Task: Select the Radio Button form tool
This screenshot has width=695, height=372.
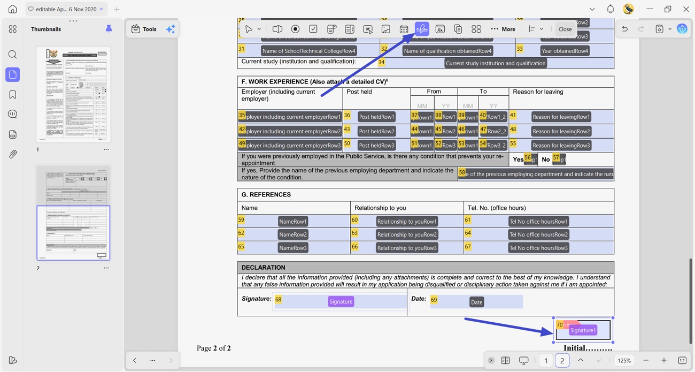Action: 295,29
